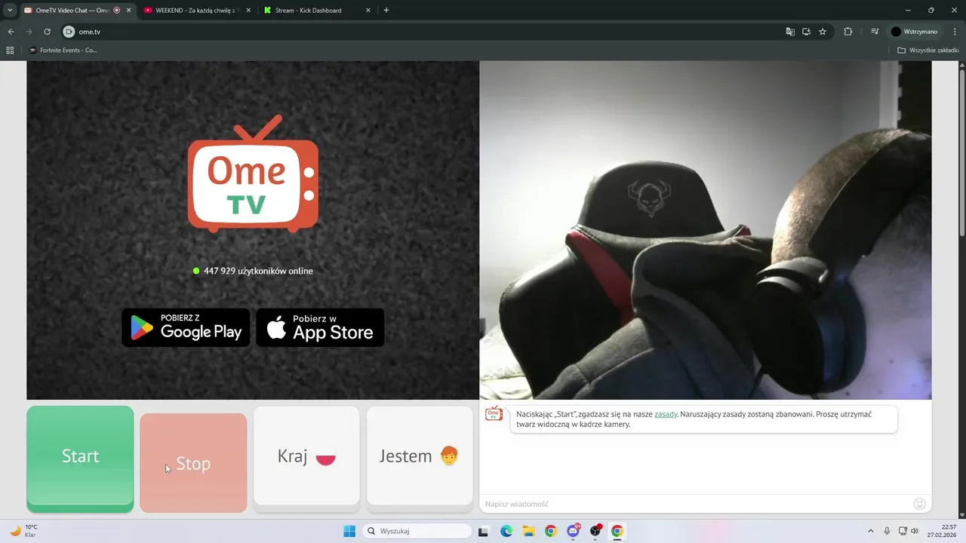Open the Kraj country selector
966x543 pixels.
(306, 456)
